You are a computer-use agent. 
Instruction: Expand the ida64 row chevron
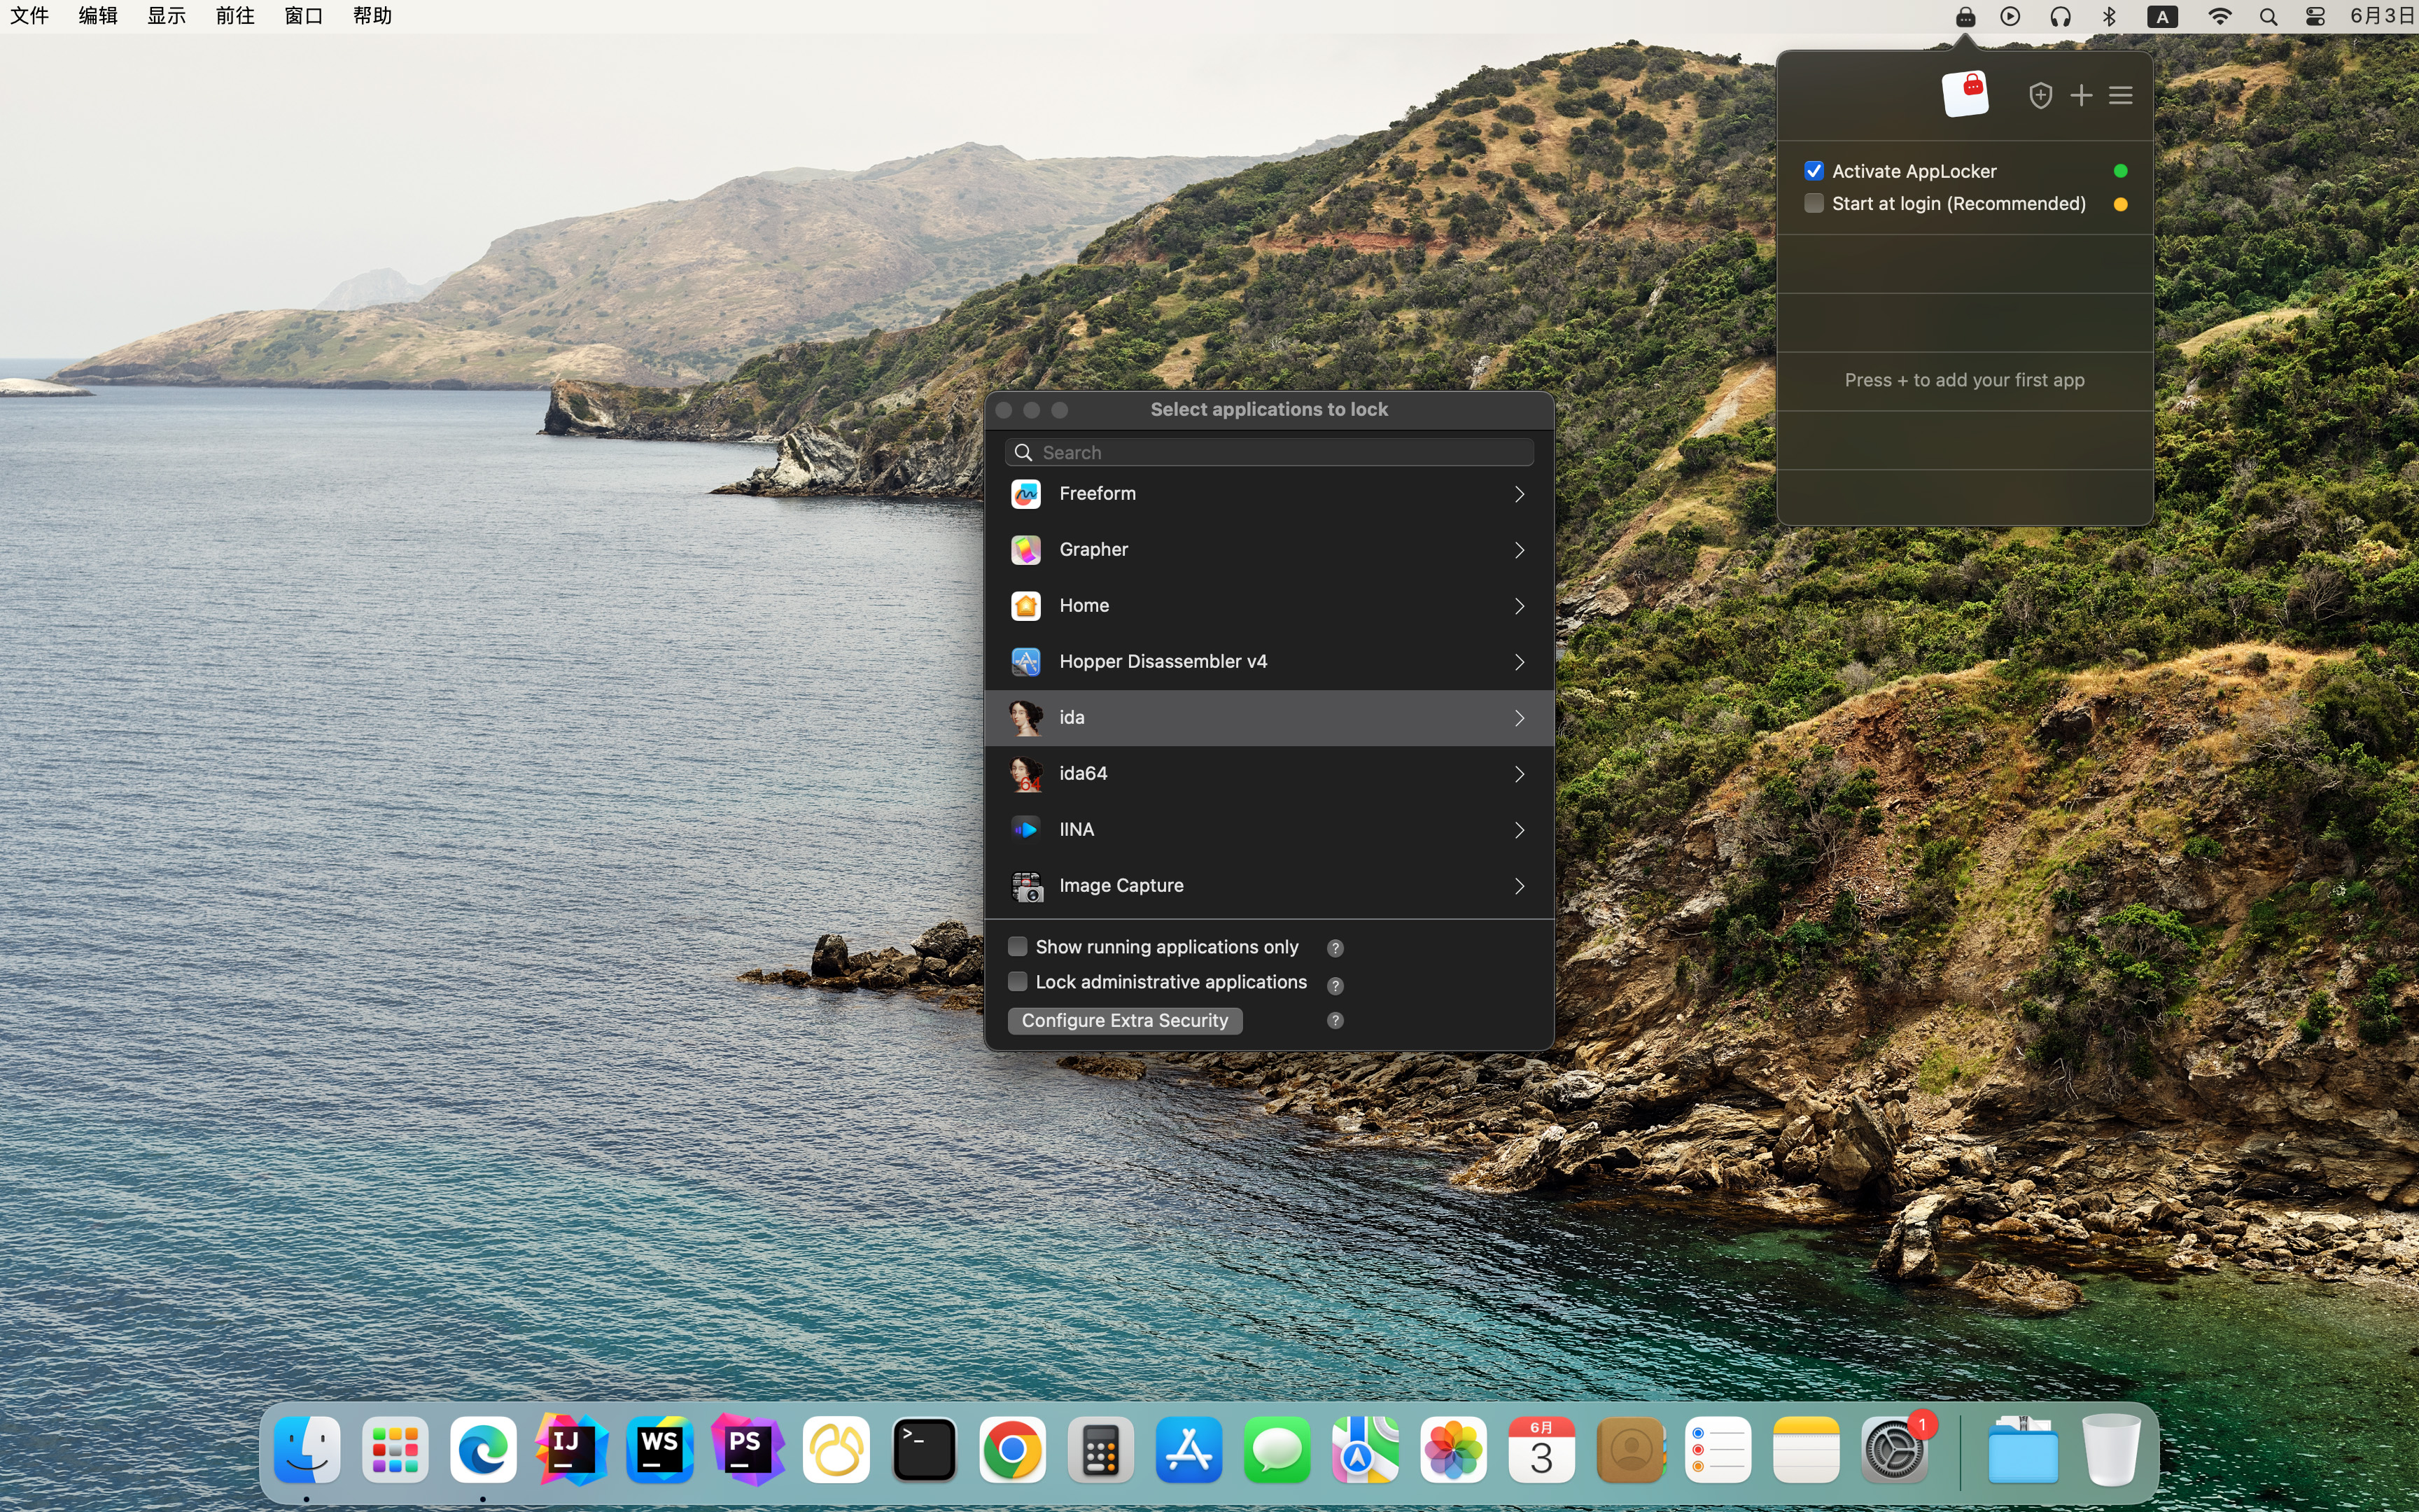click(x=1520, y=774)
